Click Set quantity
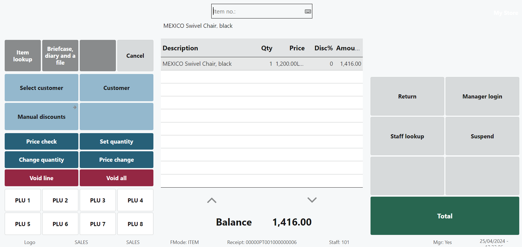 tap(116, 142)
